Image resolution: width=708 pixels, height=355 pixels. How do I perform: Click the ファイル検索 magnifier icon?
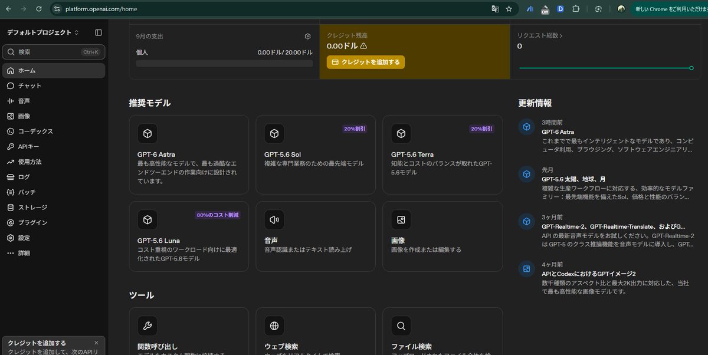click(401, 326)
